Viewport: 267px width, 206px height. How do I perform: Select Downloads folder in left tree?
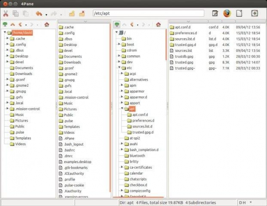23,74
